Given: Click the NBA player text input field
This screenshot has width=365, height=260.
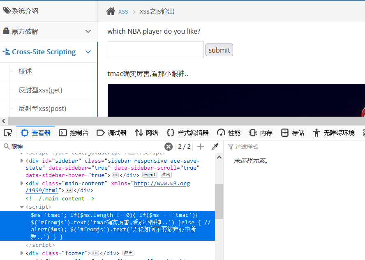Looking at the screenshot, I should (155, 50).
